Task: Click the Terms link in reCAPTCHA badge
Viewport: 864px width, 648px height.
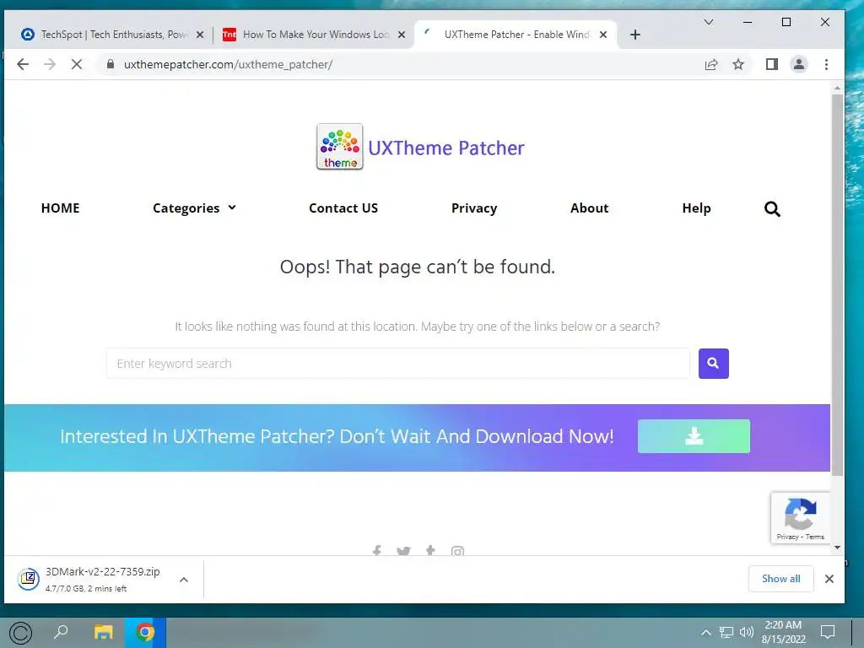Action: [x=815, y=537]
